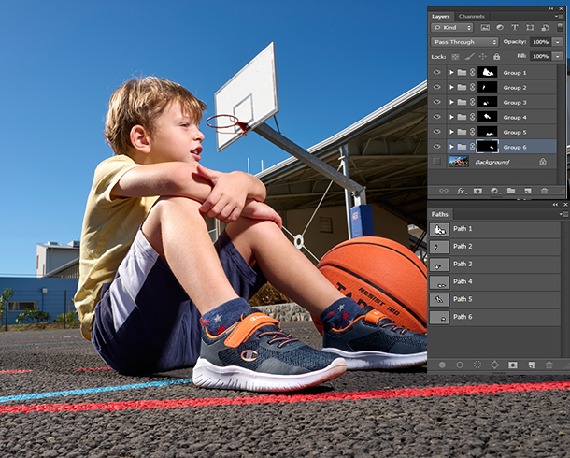This screenshot has height=458, width=570.
Task: Create a new path
Action: point(532,365)
